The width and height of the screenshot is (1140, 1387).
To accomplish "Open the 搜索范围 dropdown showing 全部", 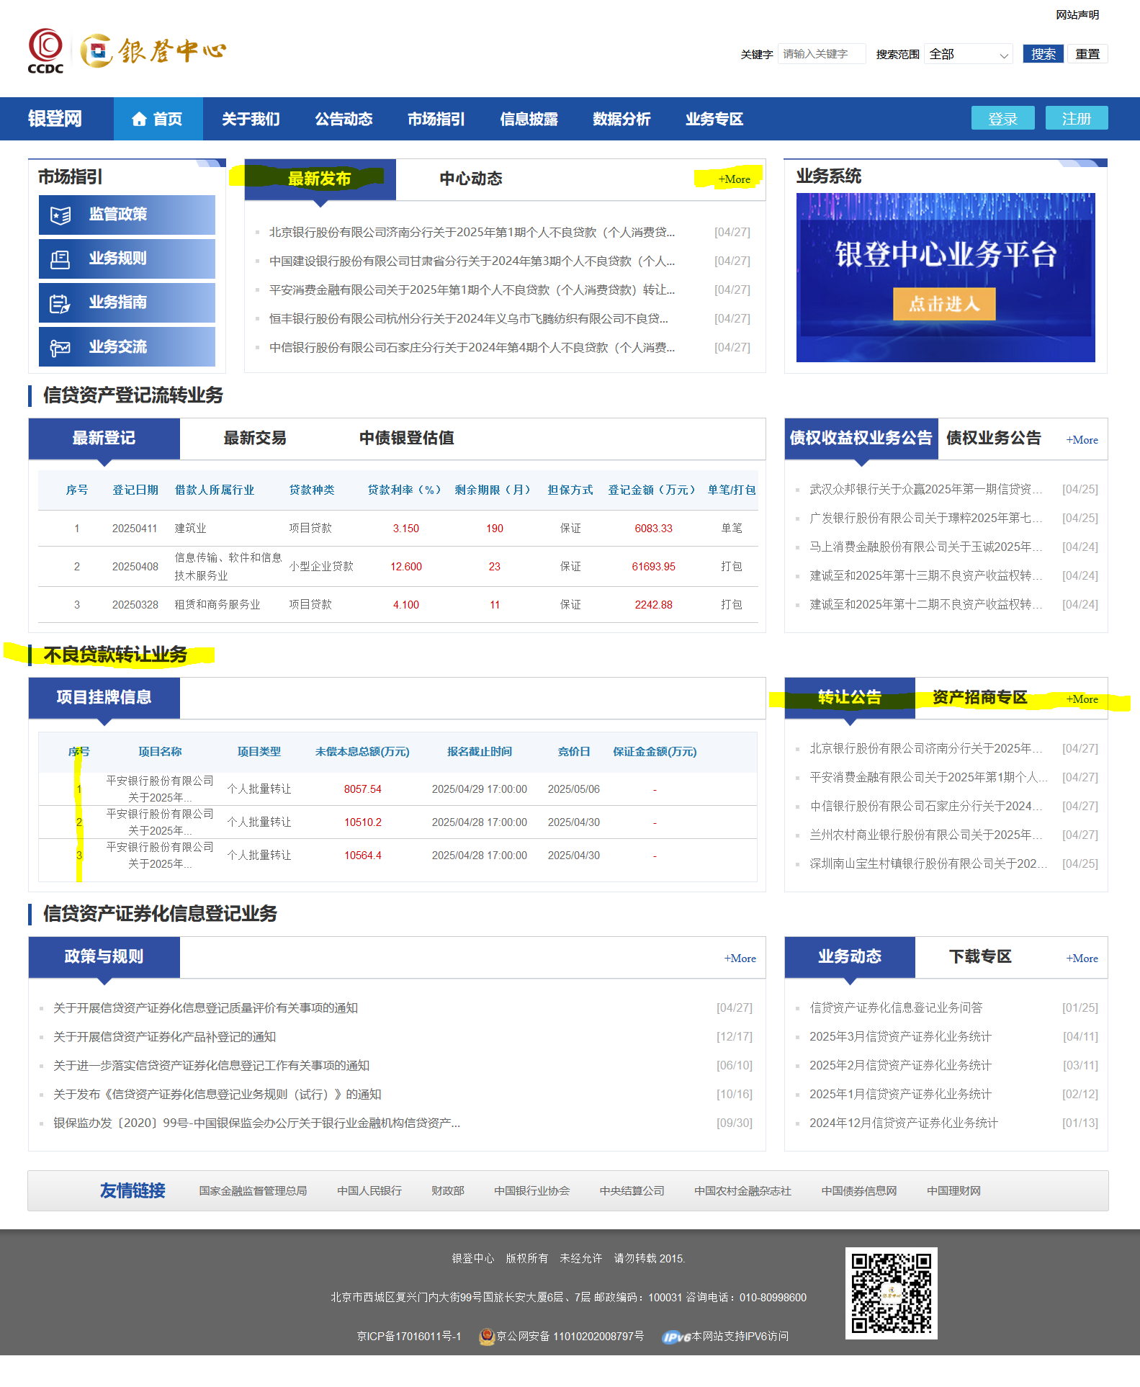I will [x=969, y=54].
